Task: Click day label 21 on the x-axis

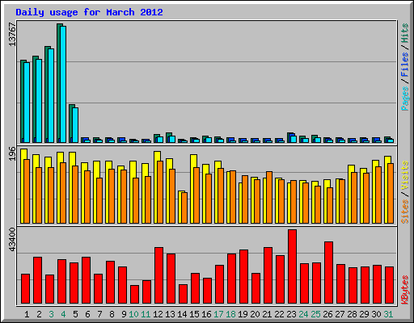Action: click(267, 314)
